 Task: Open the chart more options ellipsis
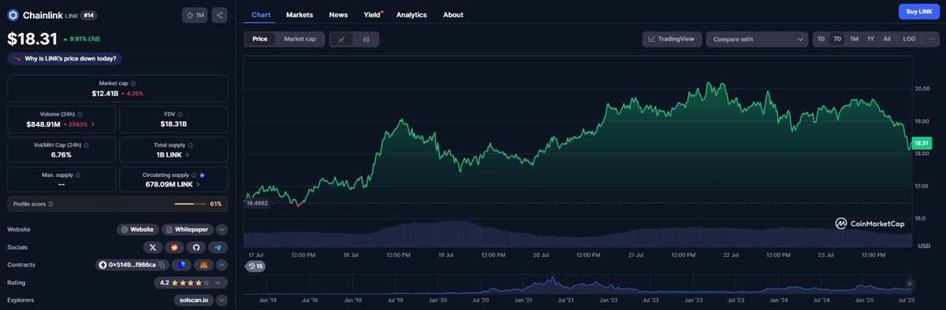click(x=932, y=39)
